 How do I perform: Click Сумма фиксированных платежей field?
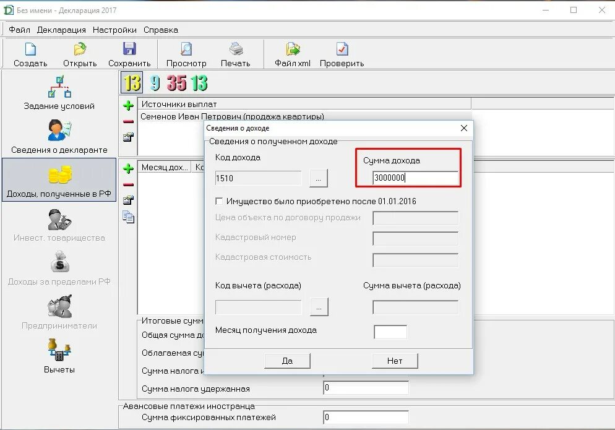pyautogui.click(x=366, y=417)
